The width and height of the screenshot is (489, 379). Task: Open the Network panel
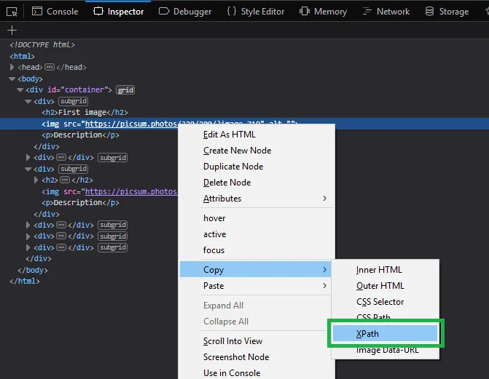386,12
